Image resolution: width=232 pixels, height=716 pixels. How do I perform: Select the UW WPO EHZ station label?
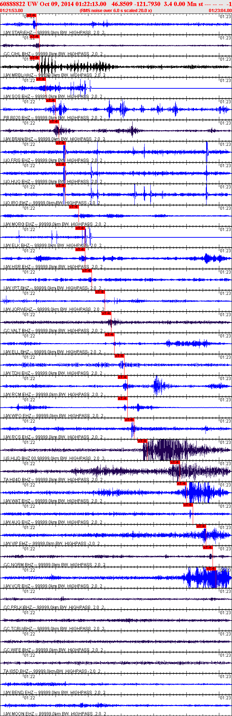(18, 416)
